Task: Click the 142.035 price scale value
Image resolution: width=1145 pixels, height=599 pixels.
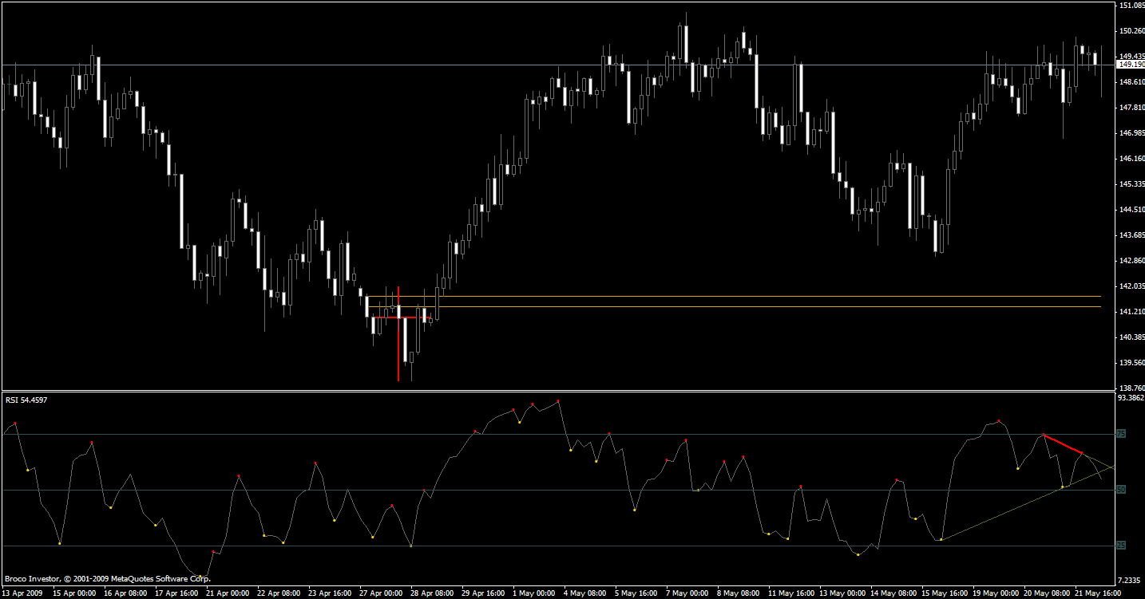Action: pyautogui.click(x=1132, y=286)
